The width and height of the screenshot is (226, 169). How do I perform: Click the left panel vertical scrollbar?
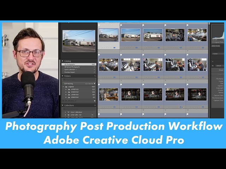tap(60, 77)
